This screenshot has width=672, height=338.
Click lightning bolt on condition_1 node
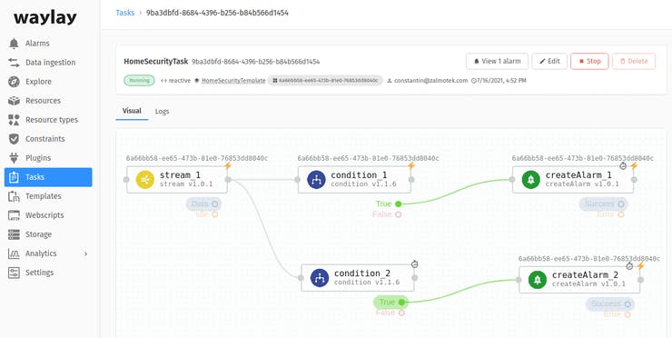411,165
